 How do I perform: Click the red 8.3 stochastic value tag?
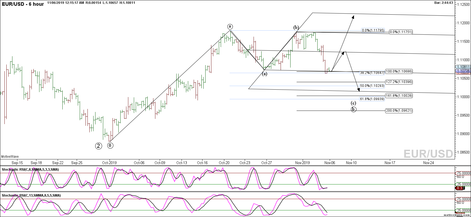click(459, 188)
